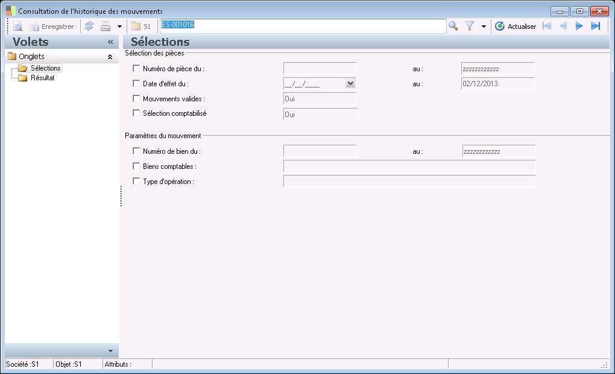Open the filter dropdown arrow

coord(484,27)
